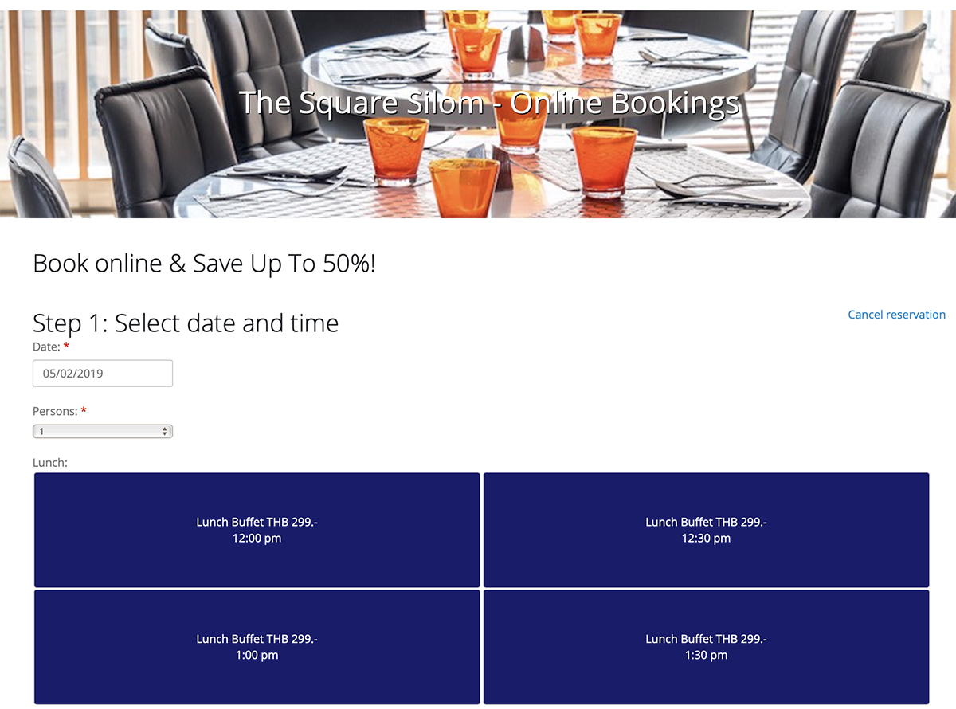The width and height of the screenshot is (956, 709).
Task: Click The Square Silom - Online Bookings title
Action: point(489,104)
